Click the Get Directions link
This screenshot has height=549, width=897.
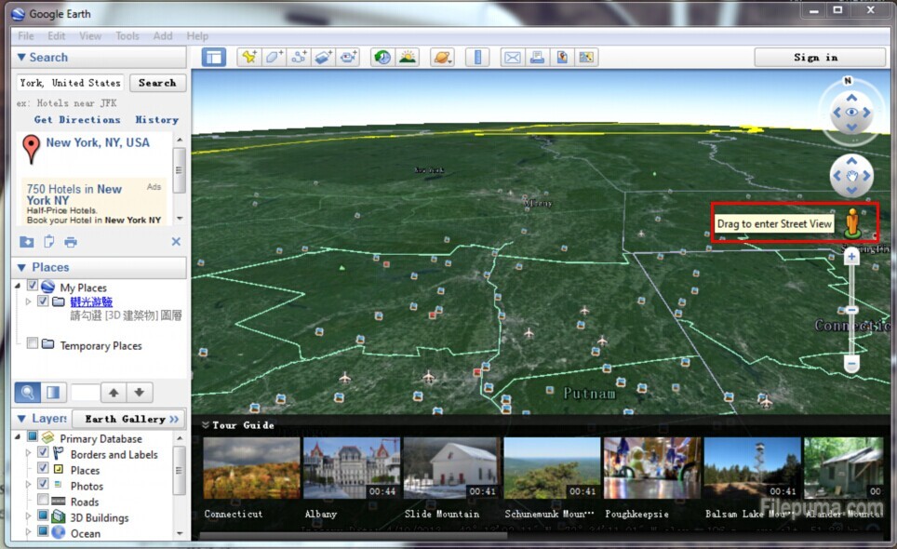click(77, 120)
